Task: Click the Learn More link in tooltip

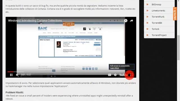Action: click(114, 68)
